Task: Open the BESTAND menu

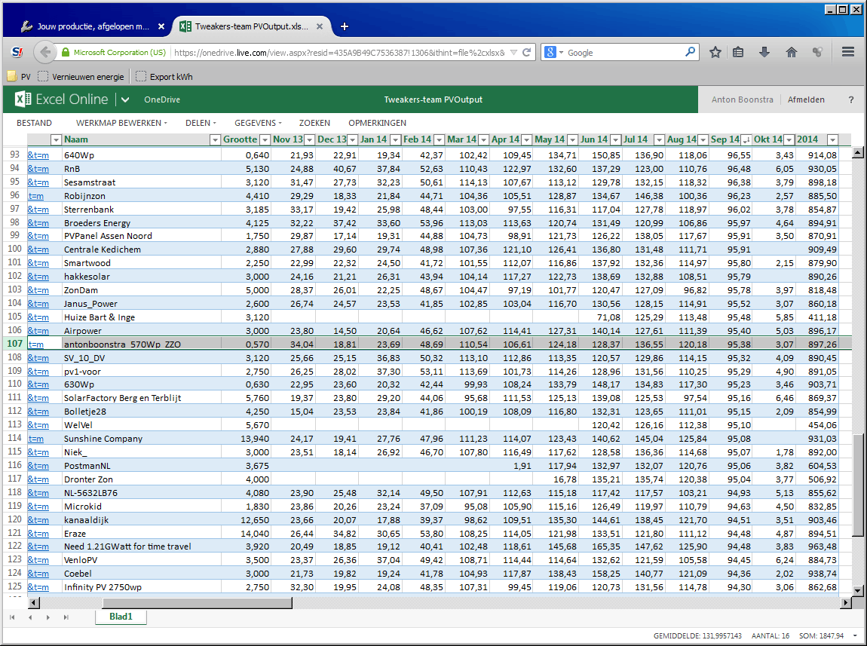Action: pyautogui.click(x=34, y=123)
